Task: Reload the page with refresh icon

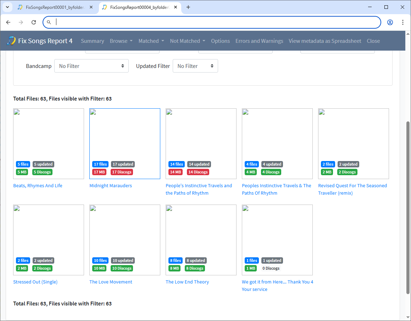Action: tap(34, 22)
